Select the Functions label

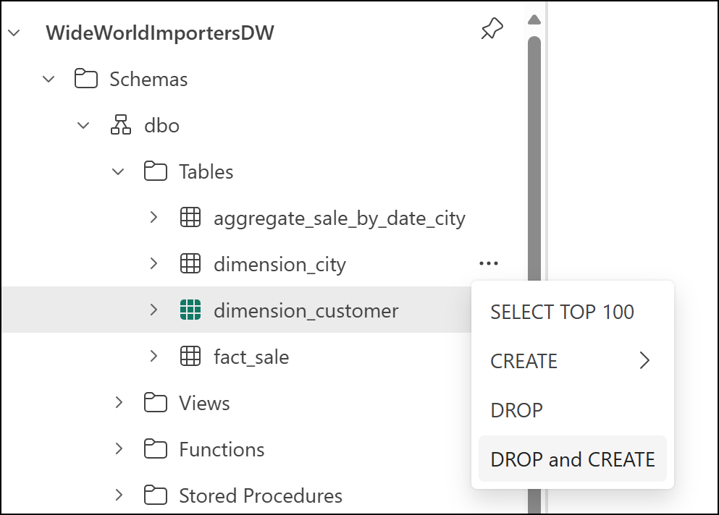[x=222, y=449]
